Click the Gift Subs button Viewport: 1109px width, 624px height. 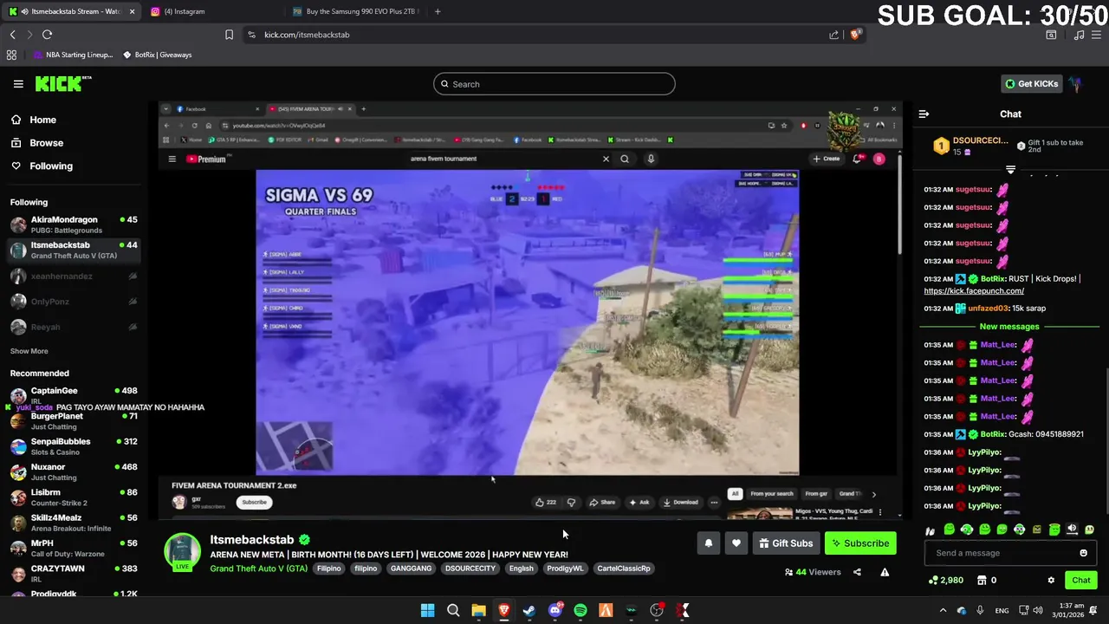[786, 543]
